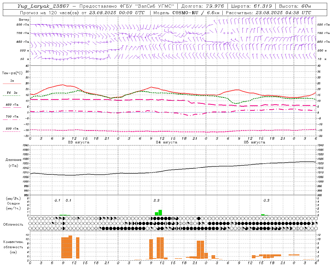
Task: Click the Широта: 61.319 value
Action: pos(251,6)
